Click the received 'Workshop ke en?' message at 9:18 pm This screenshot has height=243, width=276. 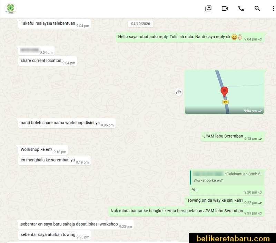coord(43,150)
